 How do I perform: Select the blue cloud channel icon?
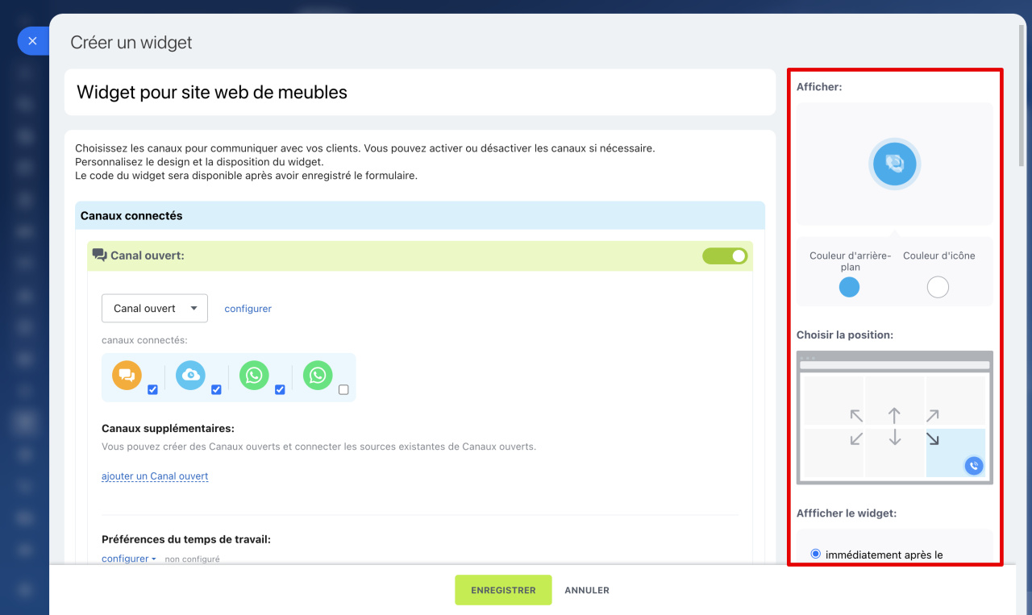[x=190, y=375]
